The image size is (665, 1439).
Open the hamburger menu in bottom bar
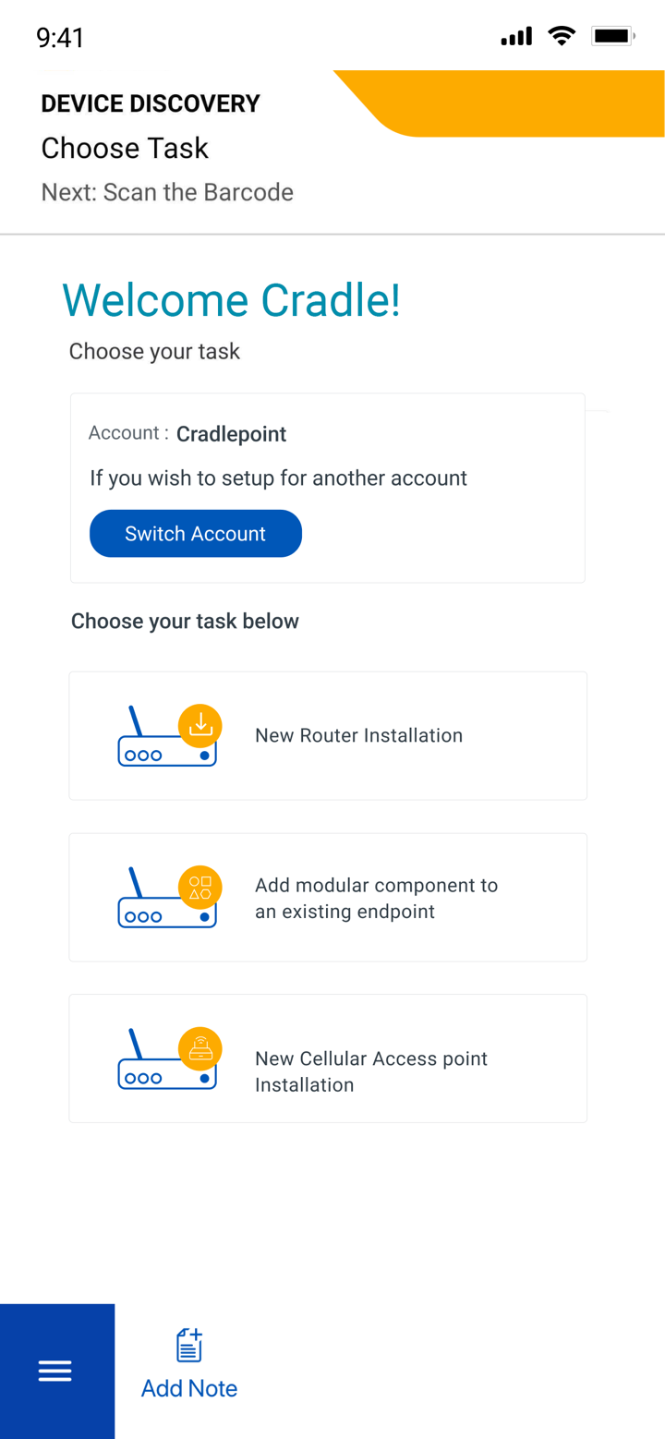click(x=55, y=1371)
